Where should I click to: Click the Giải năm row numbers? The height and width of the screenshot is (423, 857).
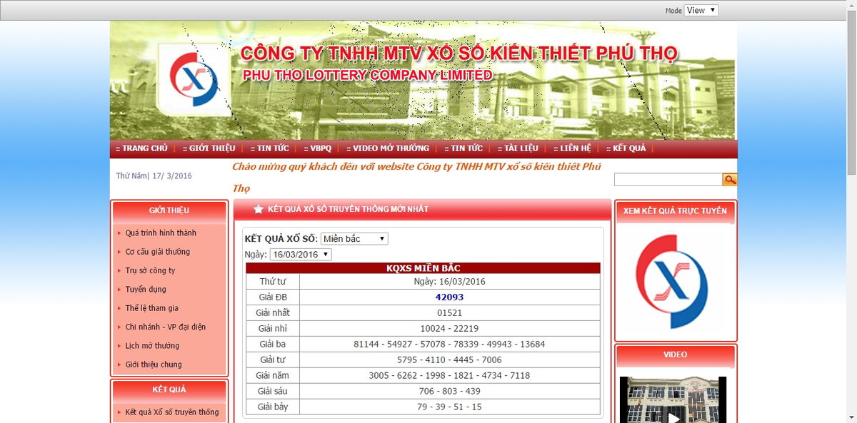coord(450,375)
